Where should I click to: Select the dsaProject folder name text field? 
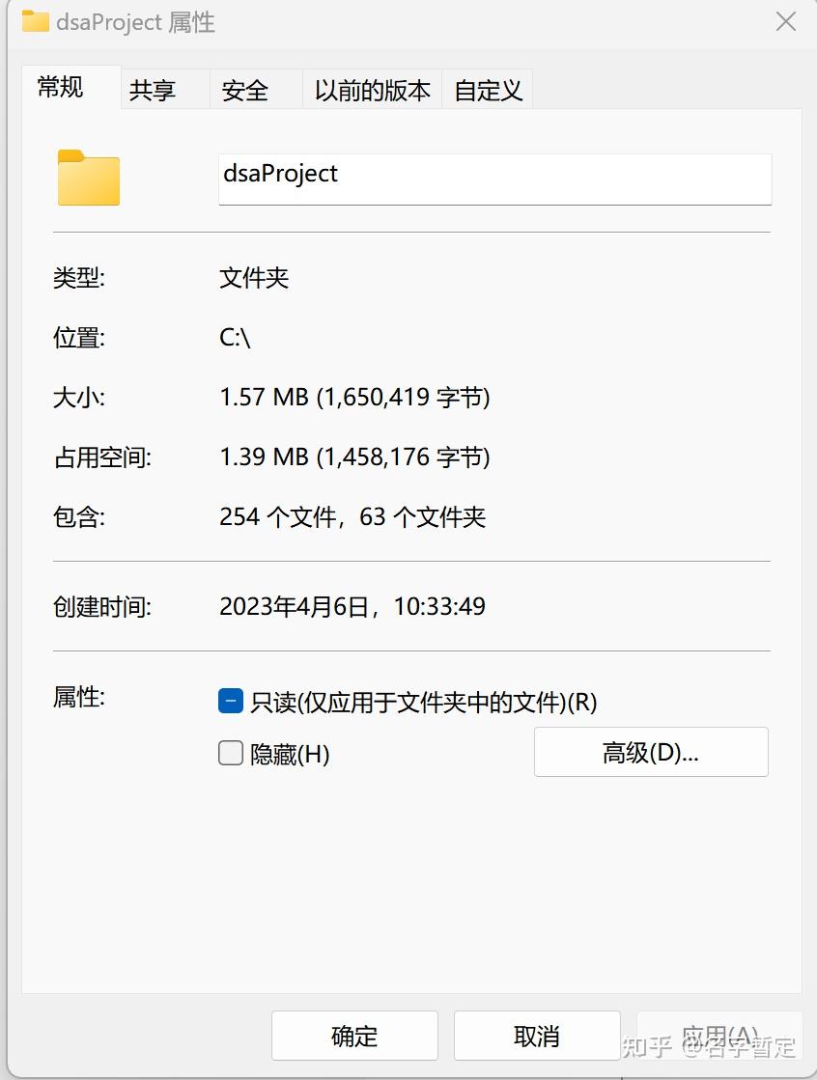[494, 179]
